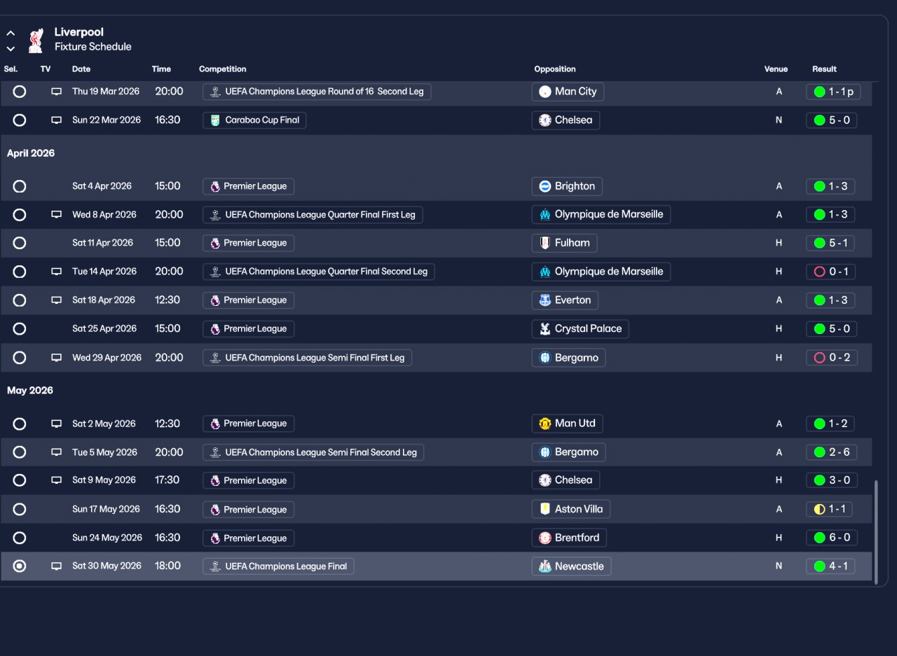The height and width of the screenshot is (656, 897).
Task: Select the radio button for the Fulham fixture
Action: point(20,243)
